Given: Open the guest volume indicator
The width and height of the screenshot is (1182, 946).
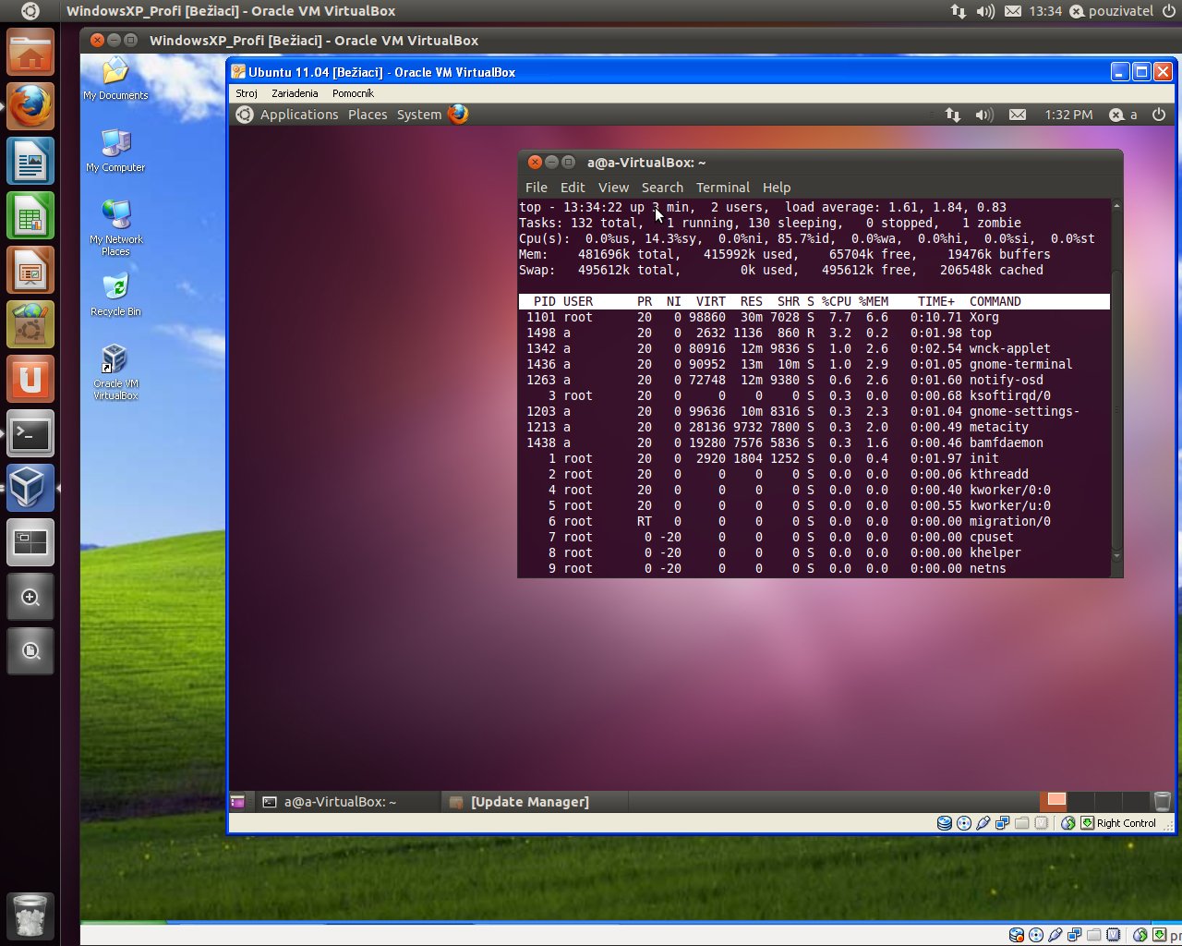Looking at the screenshot, I should 984,115.
